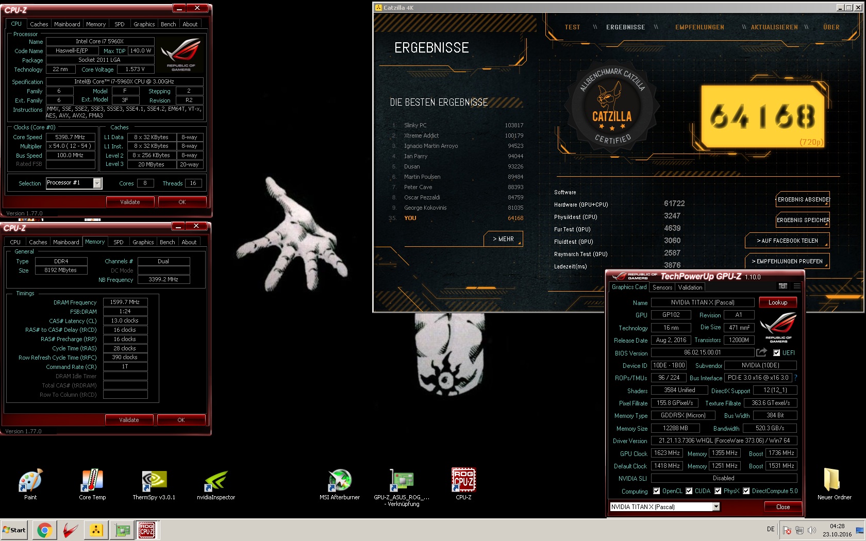This screenshot has width=866, height=541.
Task: Click ROG logo in GPU-Z window
Action: [778, 327]
